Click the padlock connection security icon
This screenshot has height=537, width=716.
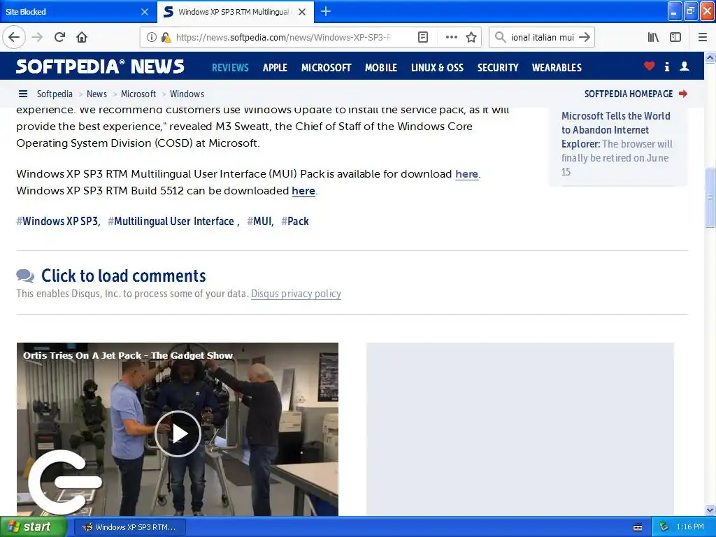166,38
